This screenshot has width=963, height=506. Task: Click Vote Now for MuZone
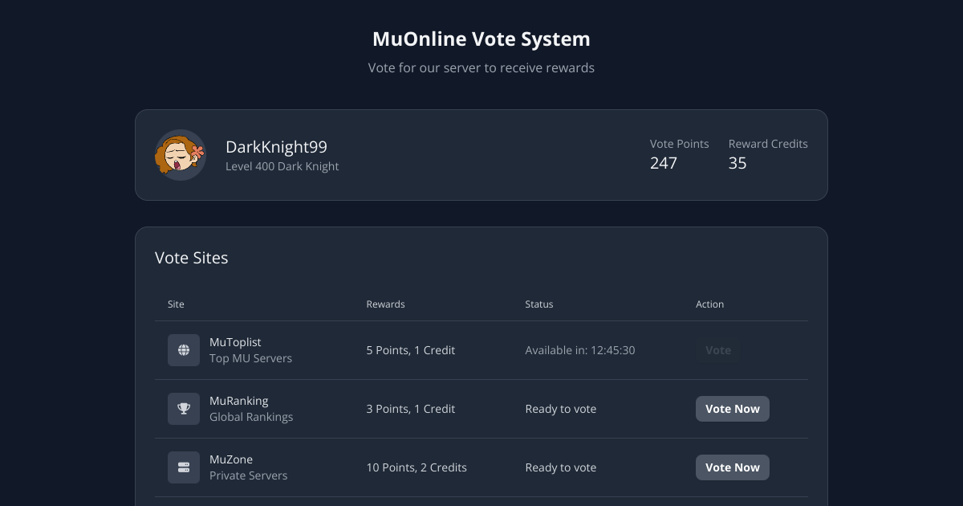[x=732, y=467]
